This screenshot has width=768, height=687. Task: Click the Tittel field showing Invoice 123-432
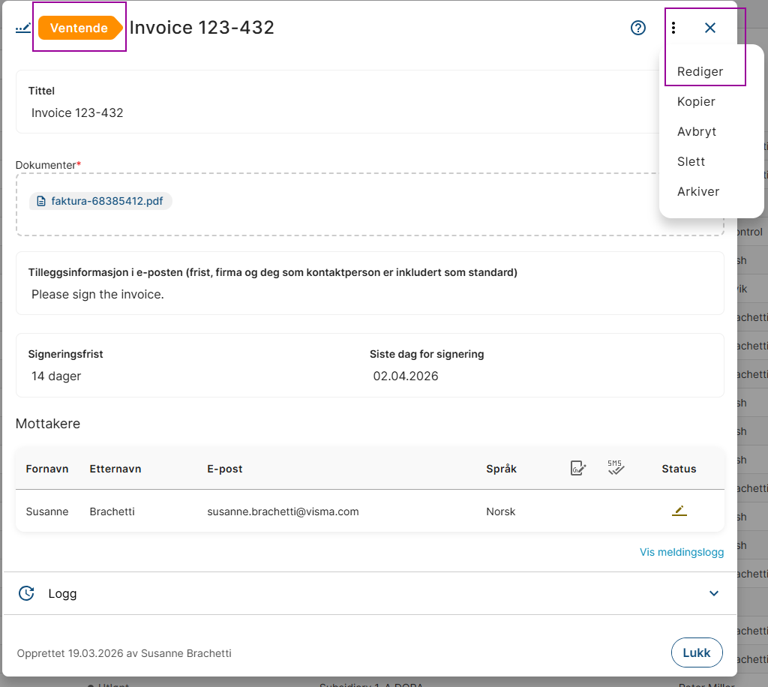77,113
